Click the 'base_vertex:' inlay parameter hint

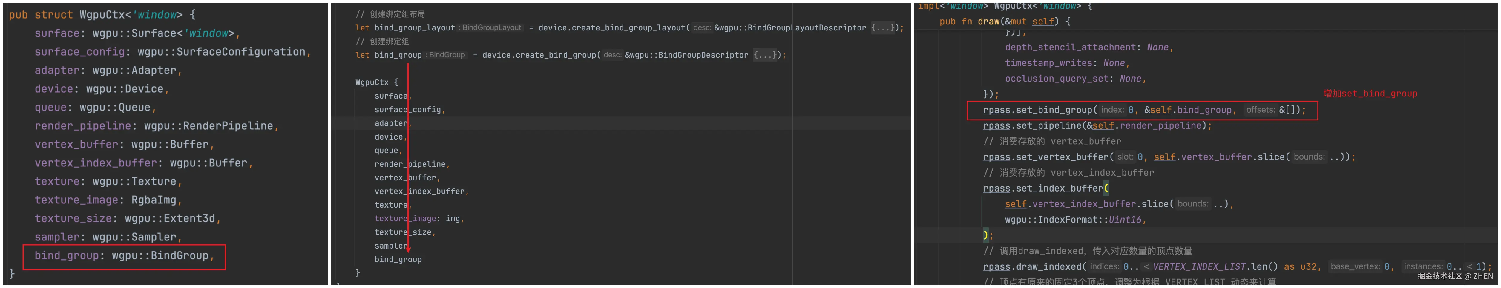click(x=1356, y=266)
